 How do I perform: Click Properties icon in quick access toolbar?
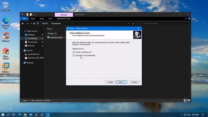coord(27,14)
